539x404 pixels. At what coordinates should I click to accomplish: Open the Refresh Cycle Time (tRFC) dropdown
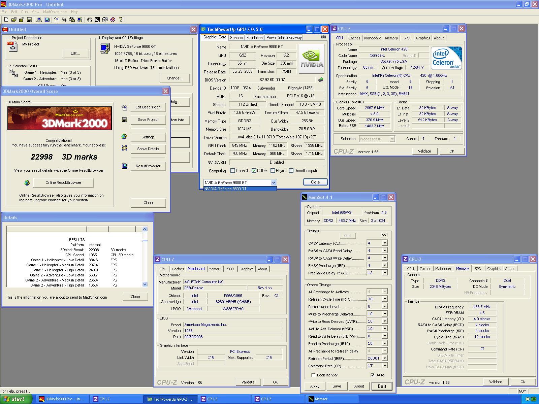[x=385, y=299]
